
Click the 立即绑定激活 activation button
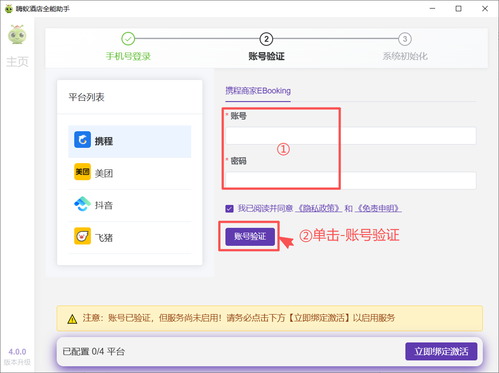point(441,351)
